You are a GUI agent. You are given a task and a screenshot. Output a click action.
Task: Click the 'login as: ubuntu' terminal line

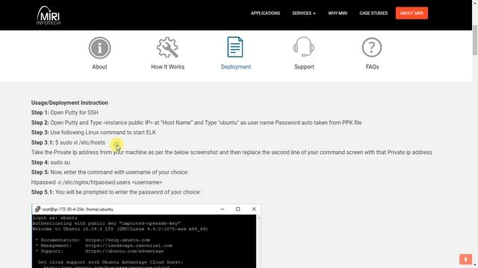[55, 218]
